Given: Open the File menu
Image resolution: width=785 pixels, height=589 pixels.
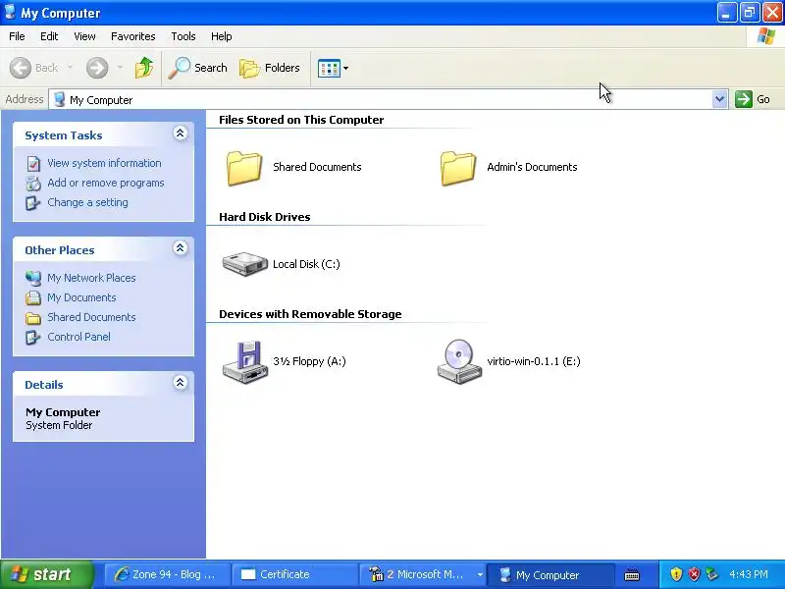Looking at the screenshot, I should pos(17,36).
